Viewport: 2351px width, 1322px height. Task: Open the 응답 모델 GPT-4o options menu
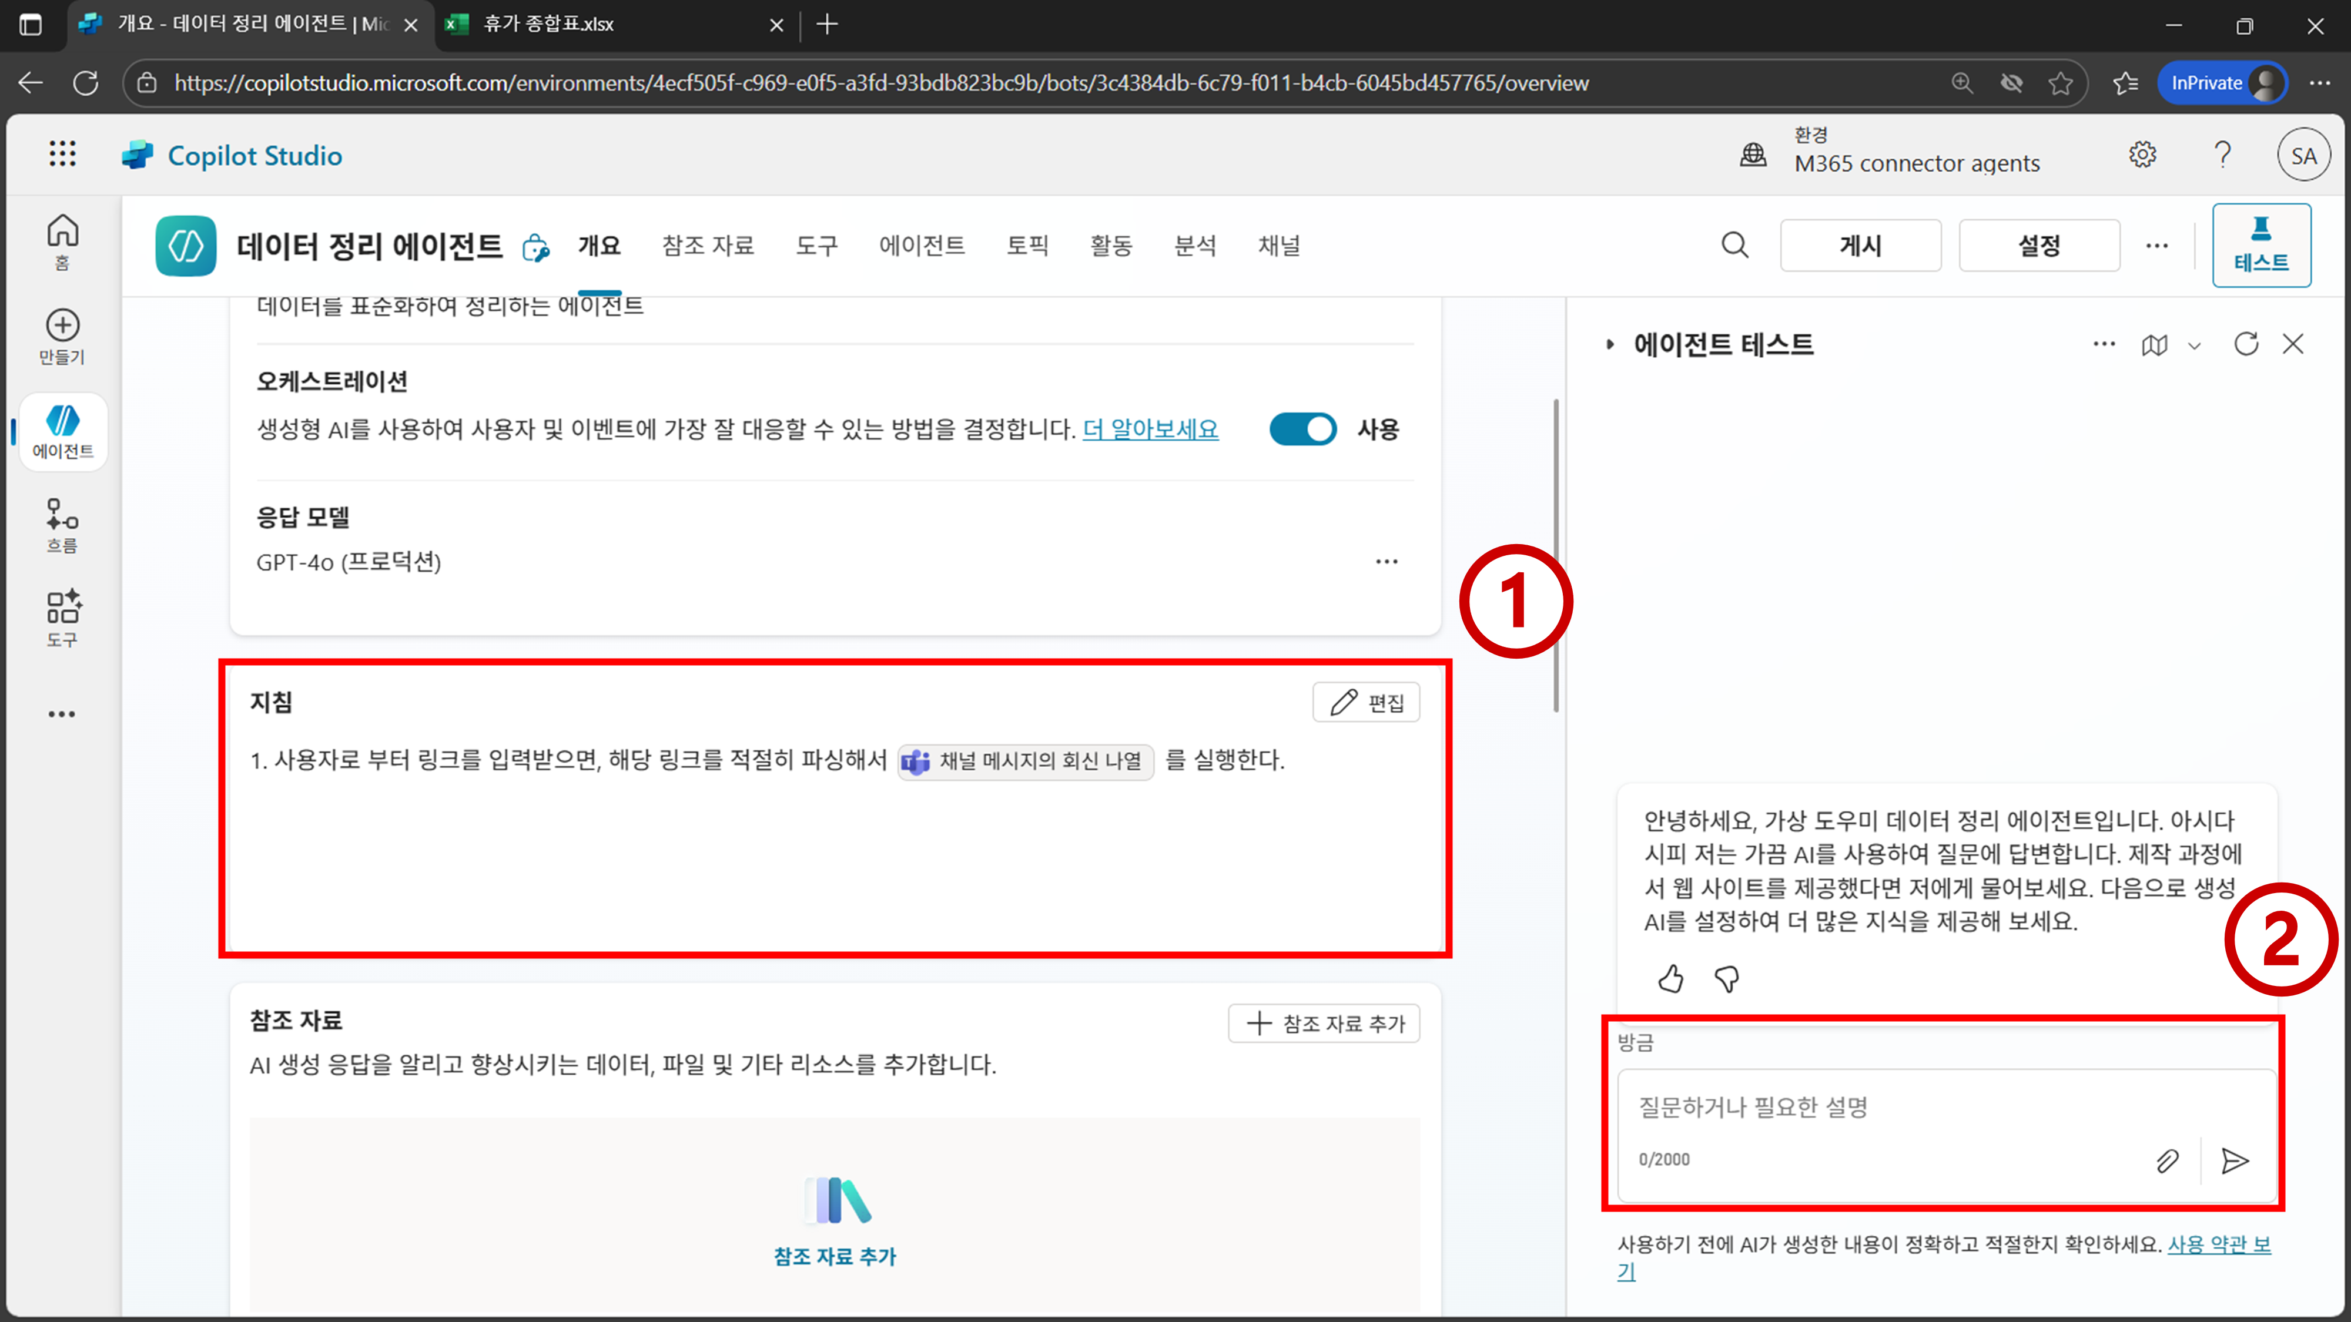(x=1387, y=561)
